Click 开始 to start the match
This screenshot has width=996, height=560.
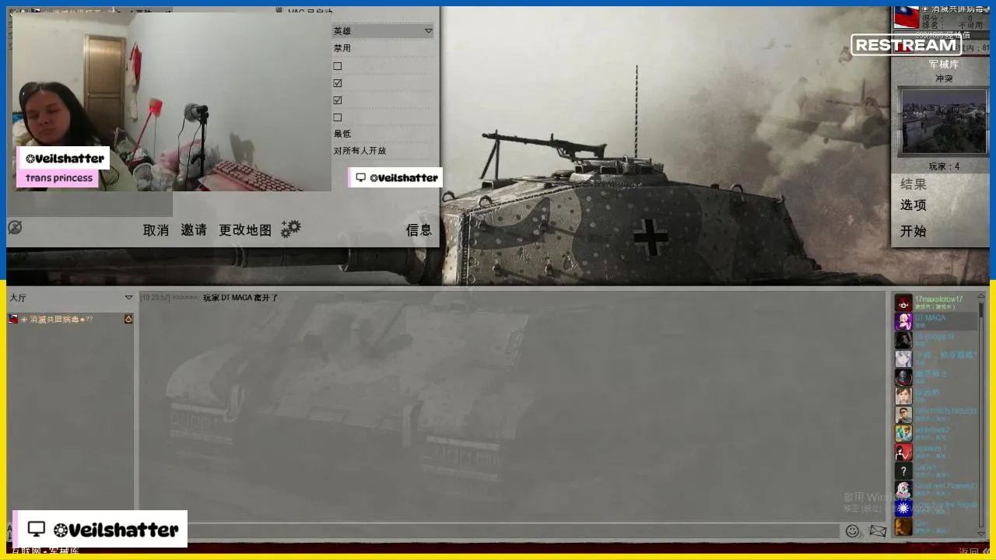coord(914,231)
